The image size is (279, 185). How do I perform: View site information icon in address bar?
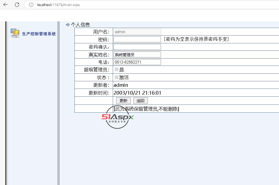coord(31,5)
